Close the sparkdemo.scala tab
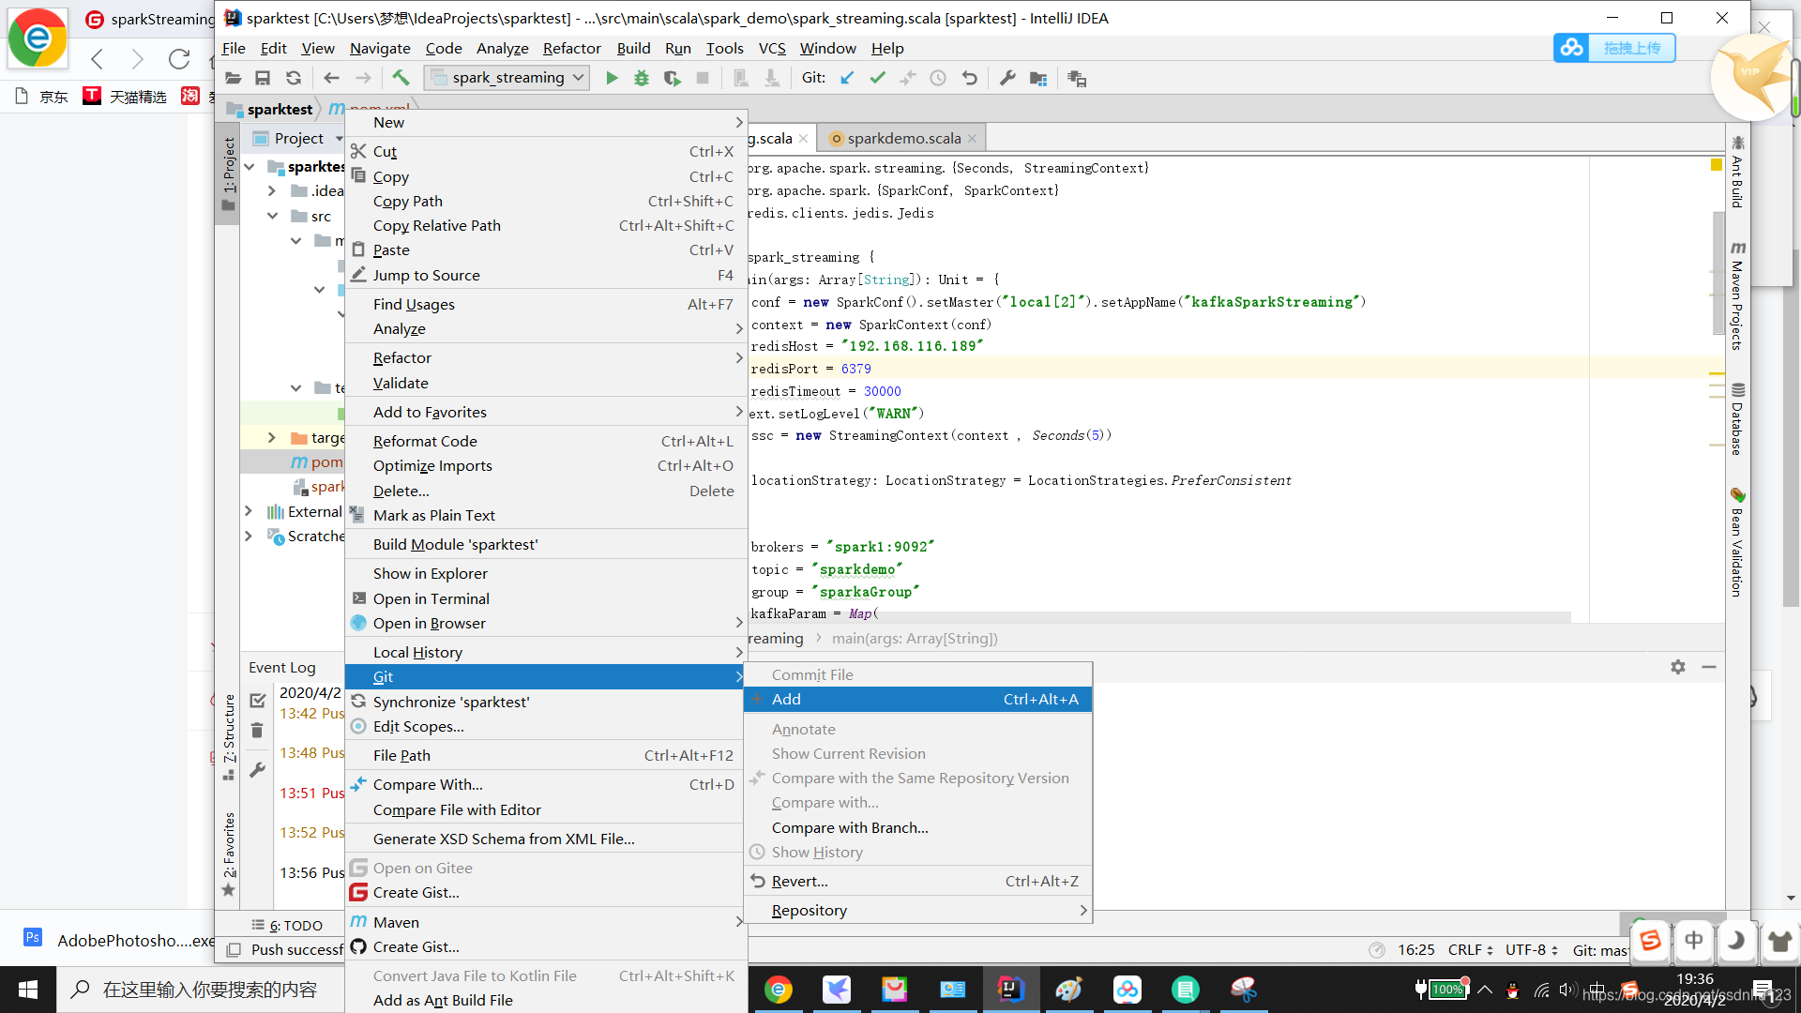The height and width of the screenshot is (1013, 1801). [x=973, y=139]
